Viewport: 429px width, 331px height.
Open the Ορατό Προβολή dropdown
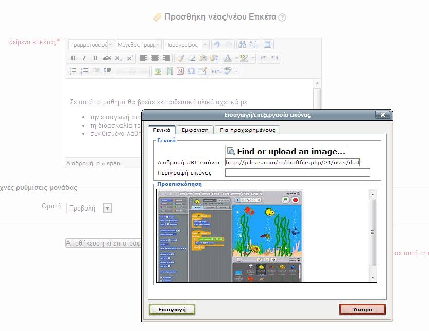click(x=89, y=208)
